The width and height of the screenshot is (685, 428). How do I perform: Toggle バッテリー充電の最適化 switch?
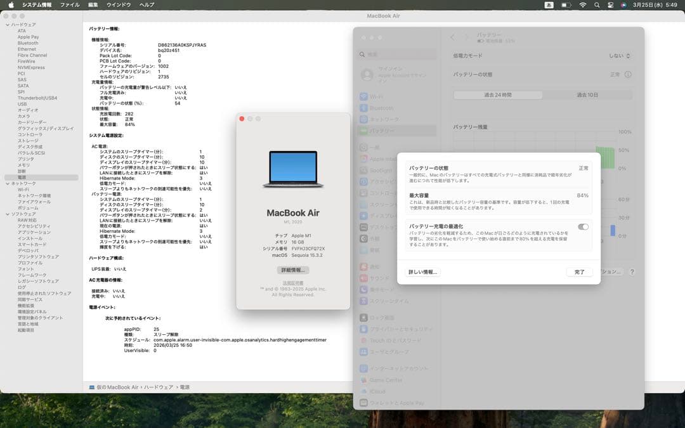click(583, 226)
